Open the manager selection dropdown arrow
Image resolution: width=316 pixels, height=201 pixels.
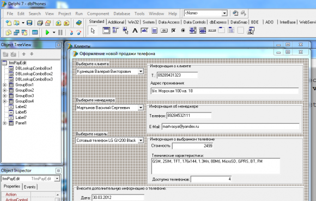(x=141, y=108)
